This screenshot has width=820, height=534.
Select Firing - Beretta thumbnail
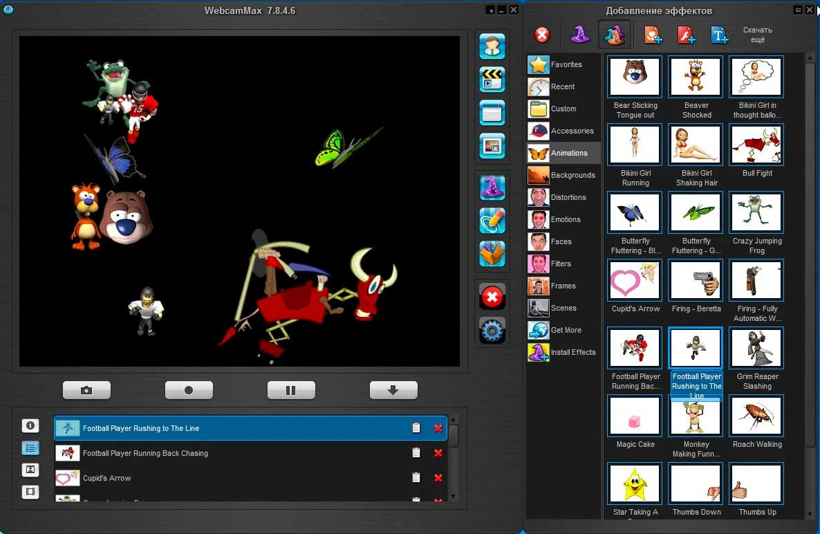click(x=696, y=280)
